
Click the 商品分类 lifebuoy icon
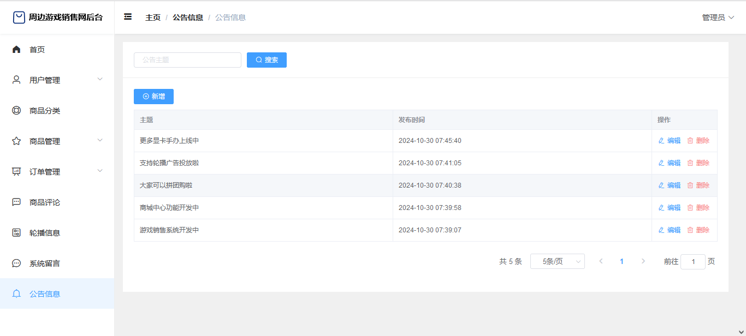tap(16, 111)
